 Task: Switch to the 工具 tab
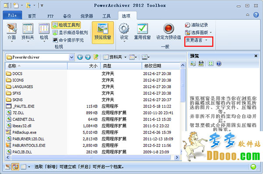point(107,16)
